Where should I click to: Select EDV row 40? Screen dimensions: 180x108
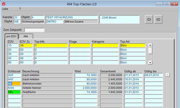pos(13,58)
